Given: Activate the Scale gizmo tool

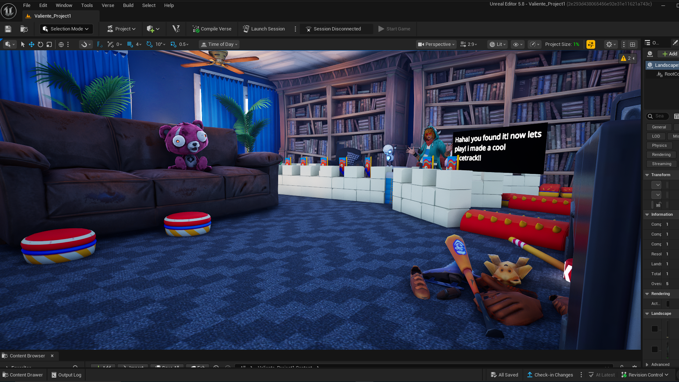Looking at the screenshot, I should [x=49, y=44].
